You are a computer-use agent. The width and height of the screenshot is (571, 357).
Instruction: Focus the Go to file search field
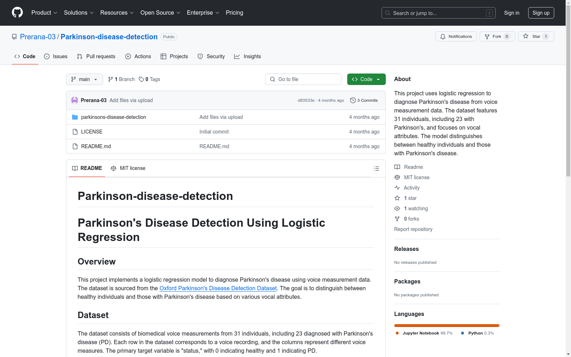point(303,79)
